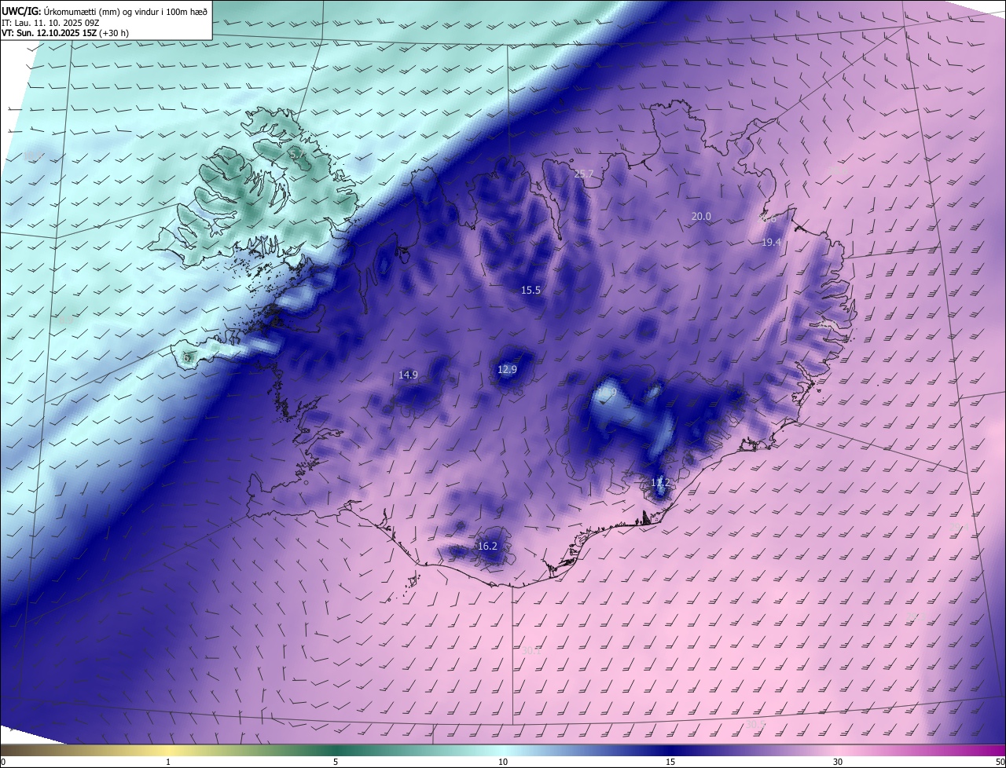Click the faint offshore value label "30.1"
Screen dimensions: 1006x768
tap(532, 650)
